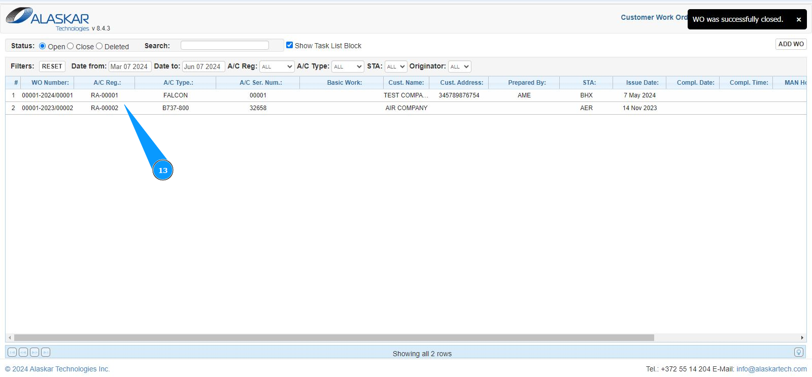The image size is (812, 377).
Task: Click the next page pager icon
Action: [x=35, y=352]
